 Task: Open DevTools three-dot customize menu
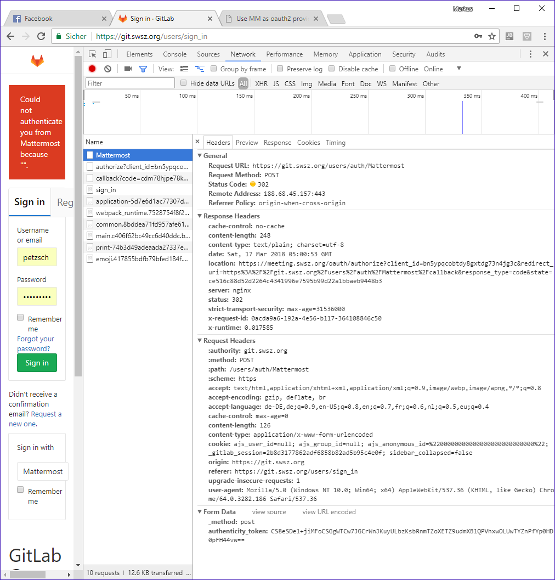pos(531,54)
